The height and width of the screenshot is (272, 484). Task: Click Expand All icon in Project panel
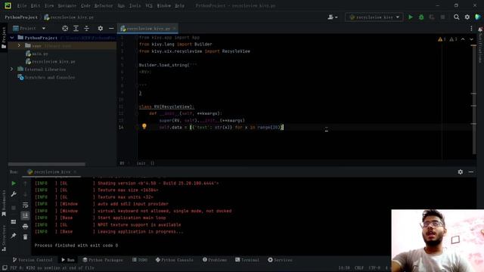[76, 29]
